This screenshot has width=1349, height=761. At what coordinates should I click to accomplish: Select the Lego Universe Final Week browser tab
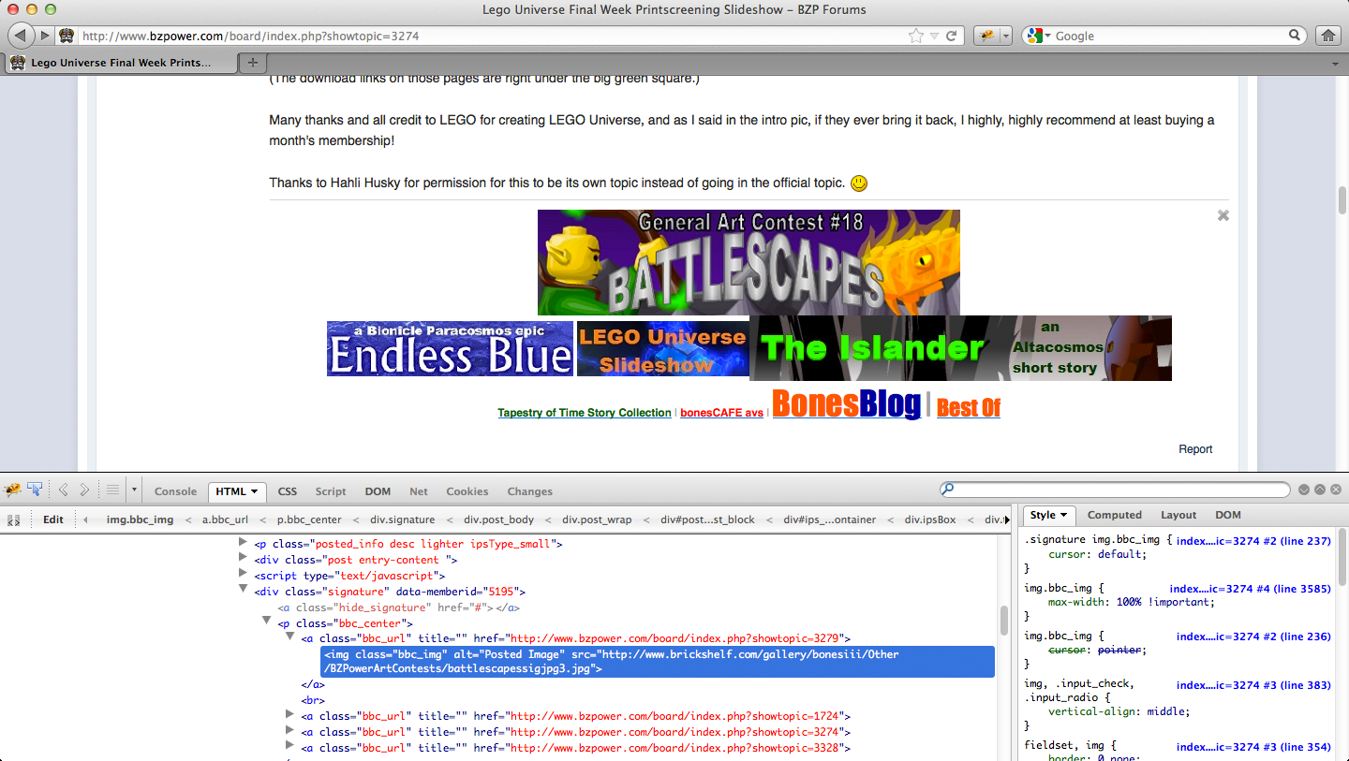coord(119,63)
